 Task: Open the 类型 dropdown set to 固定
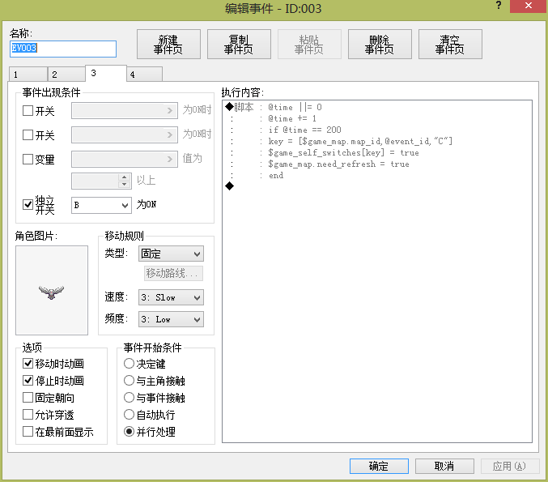point(171,254)
